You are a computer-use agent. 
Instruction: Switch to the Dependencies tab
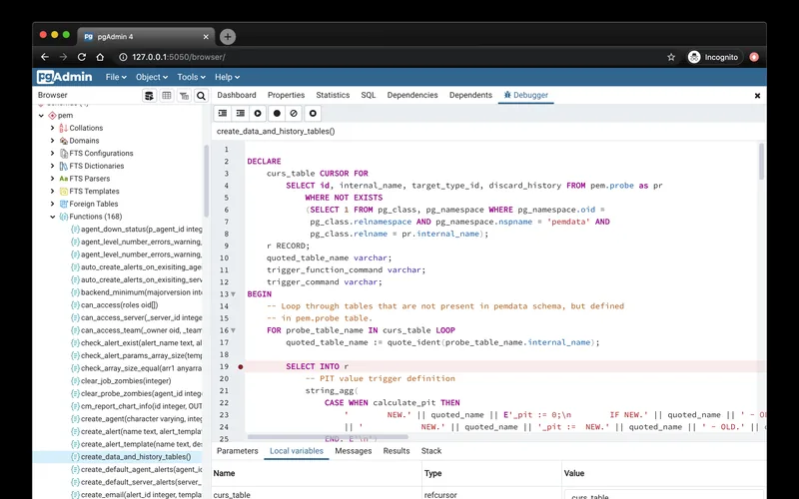point(412,95)
